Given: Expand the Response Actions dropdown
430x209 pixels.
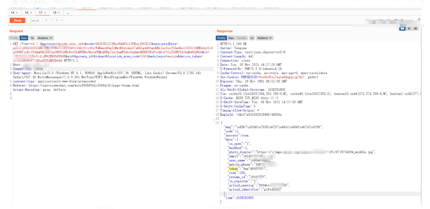Looking at the screenshot, I should (265, 38).
